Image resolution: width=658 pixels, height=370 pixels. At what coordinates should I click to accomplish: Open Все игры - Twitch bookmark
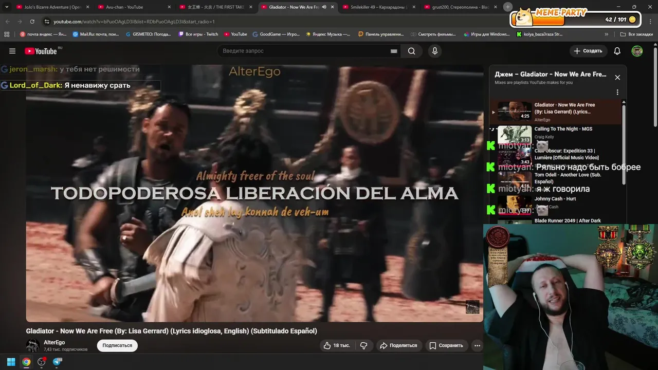click(198, 34)
